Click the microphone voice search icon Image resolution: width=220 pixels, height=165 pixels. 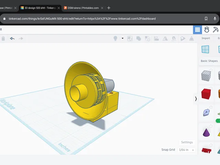pyautogui.click(x=215, y=19)
